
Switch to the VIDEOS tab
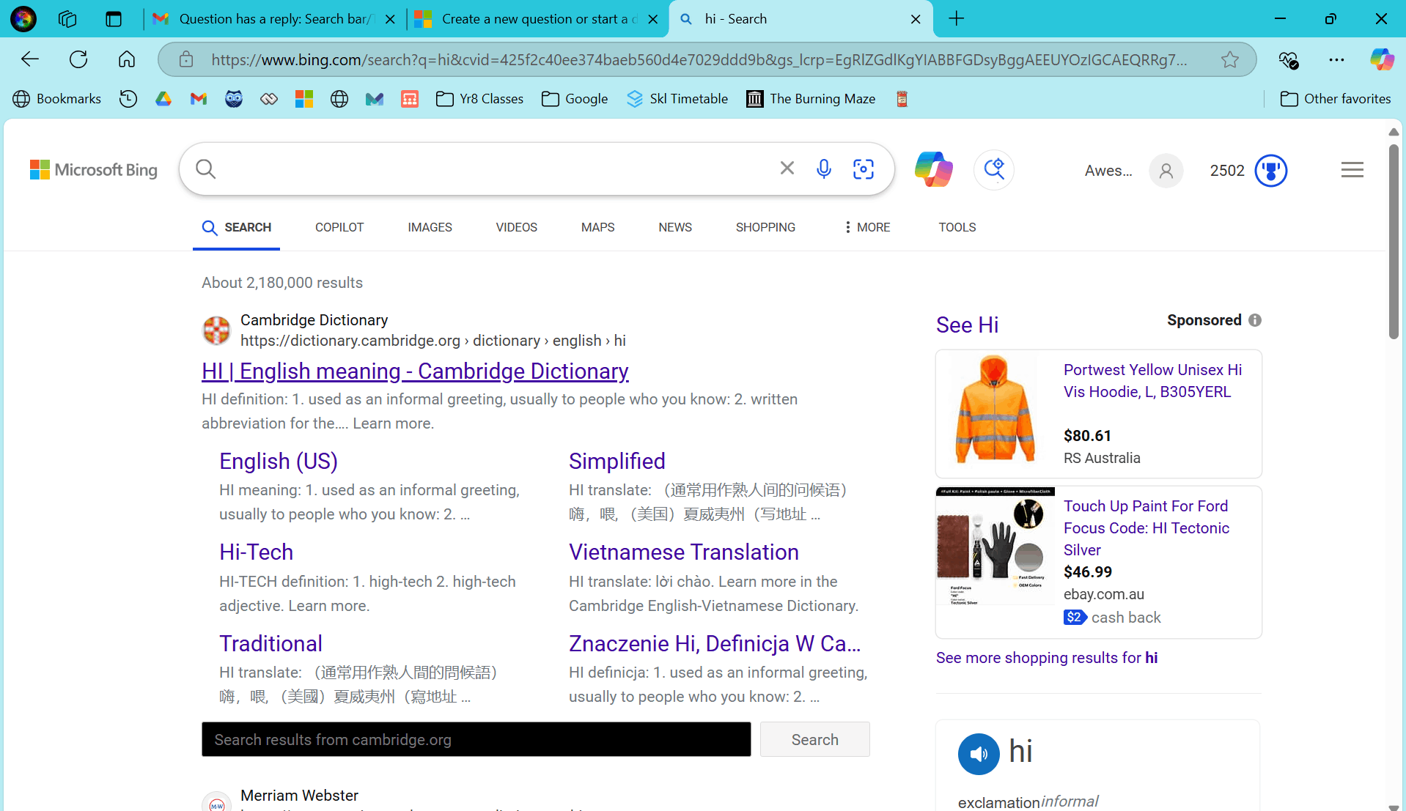pos(517,227)
